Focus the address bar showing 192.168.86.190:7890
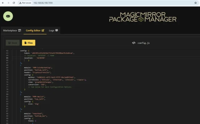This screenshot has height=124, width=200. point(43,3)
